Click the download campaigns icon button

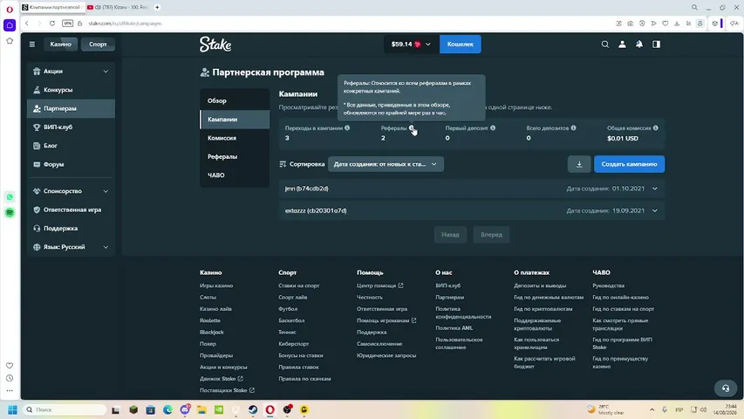pyautogui.click(x=579, y=164)
